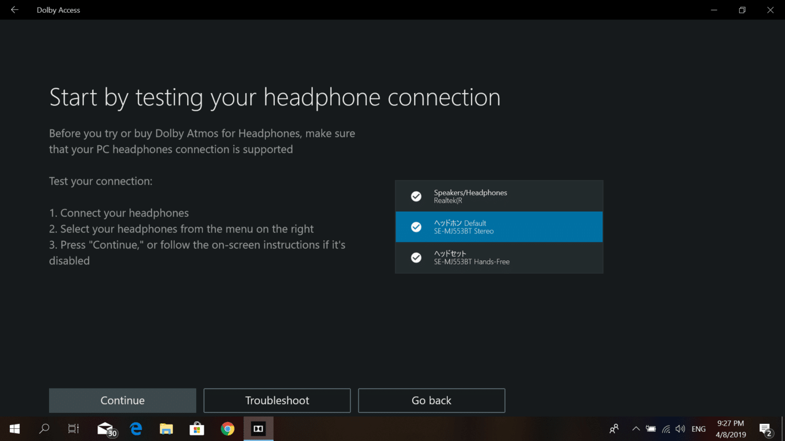Launch Microsoft Edge from the taskbar

pos(136,429)
